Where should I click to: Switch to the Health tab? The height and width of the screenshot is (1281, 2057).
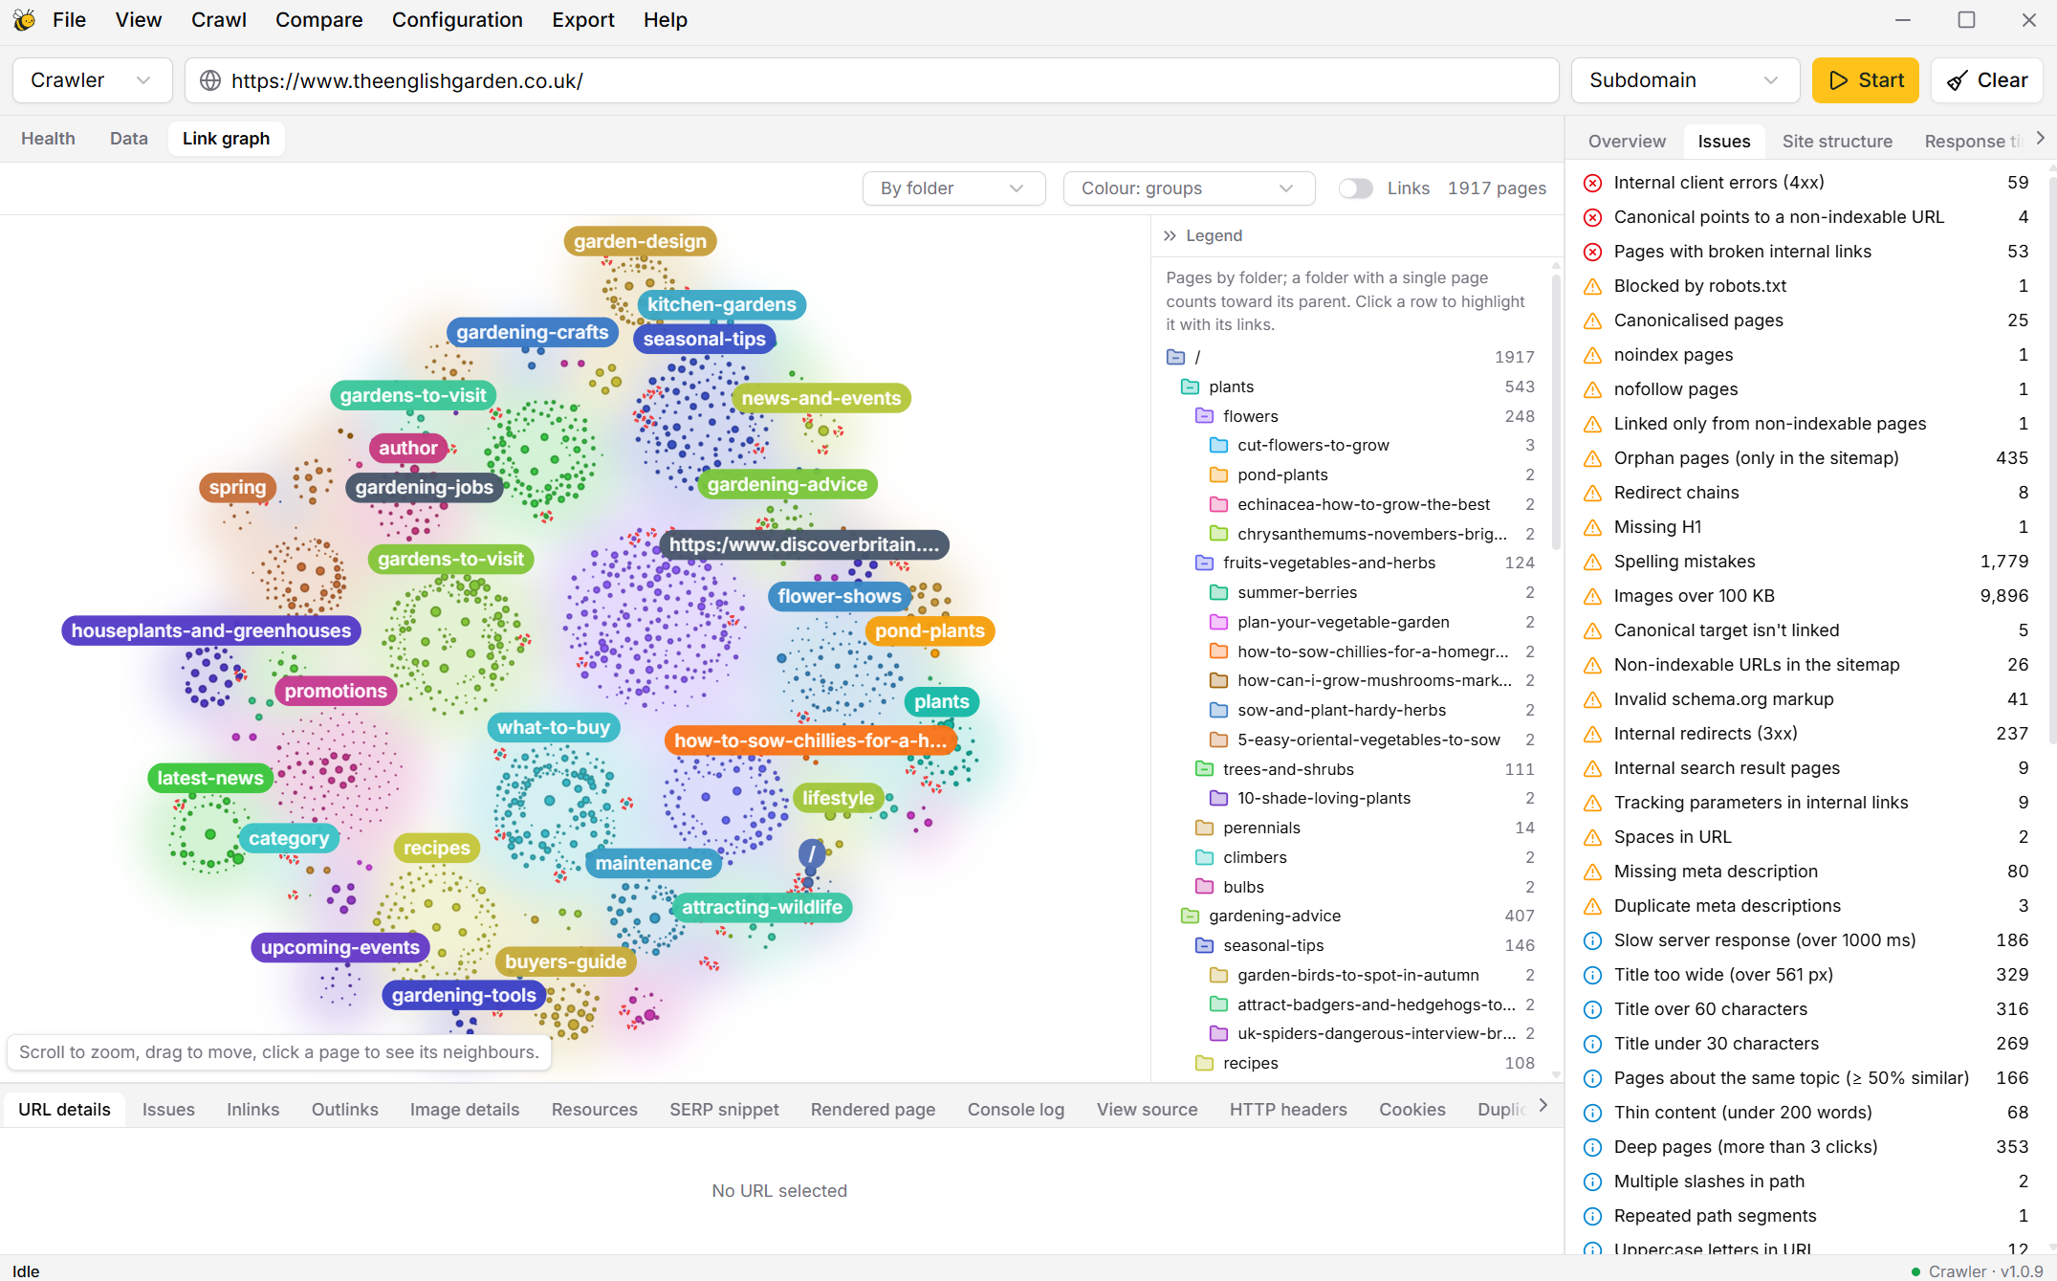[48, 139]
